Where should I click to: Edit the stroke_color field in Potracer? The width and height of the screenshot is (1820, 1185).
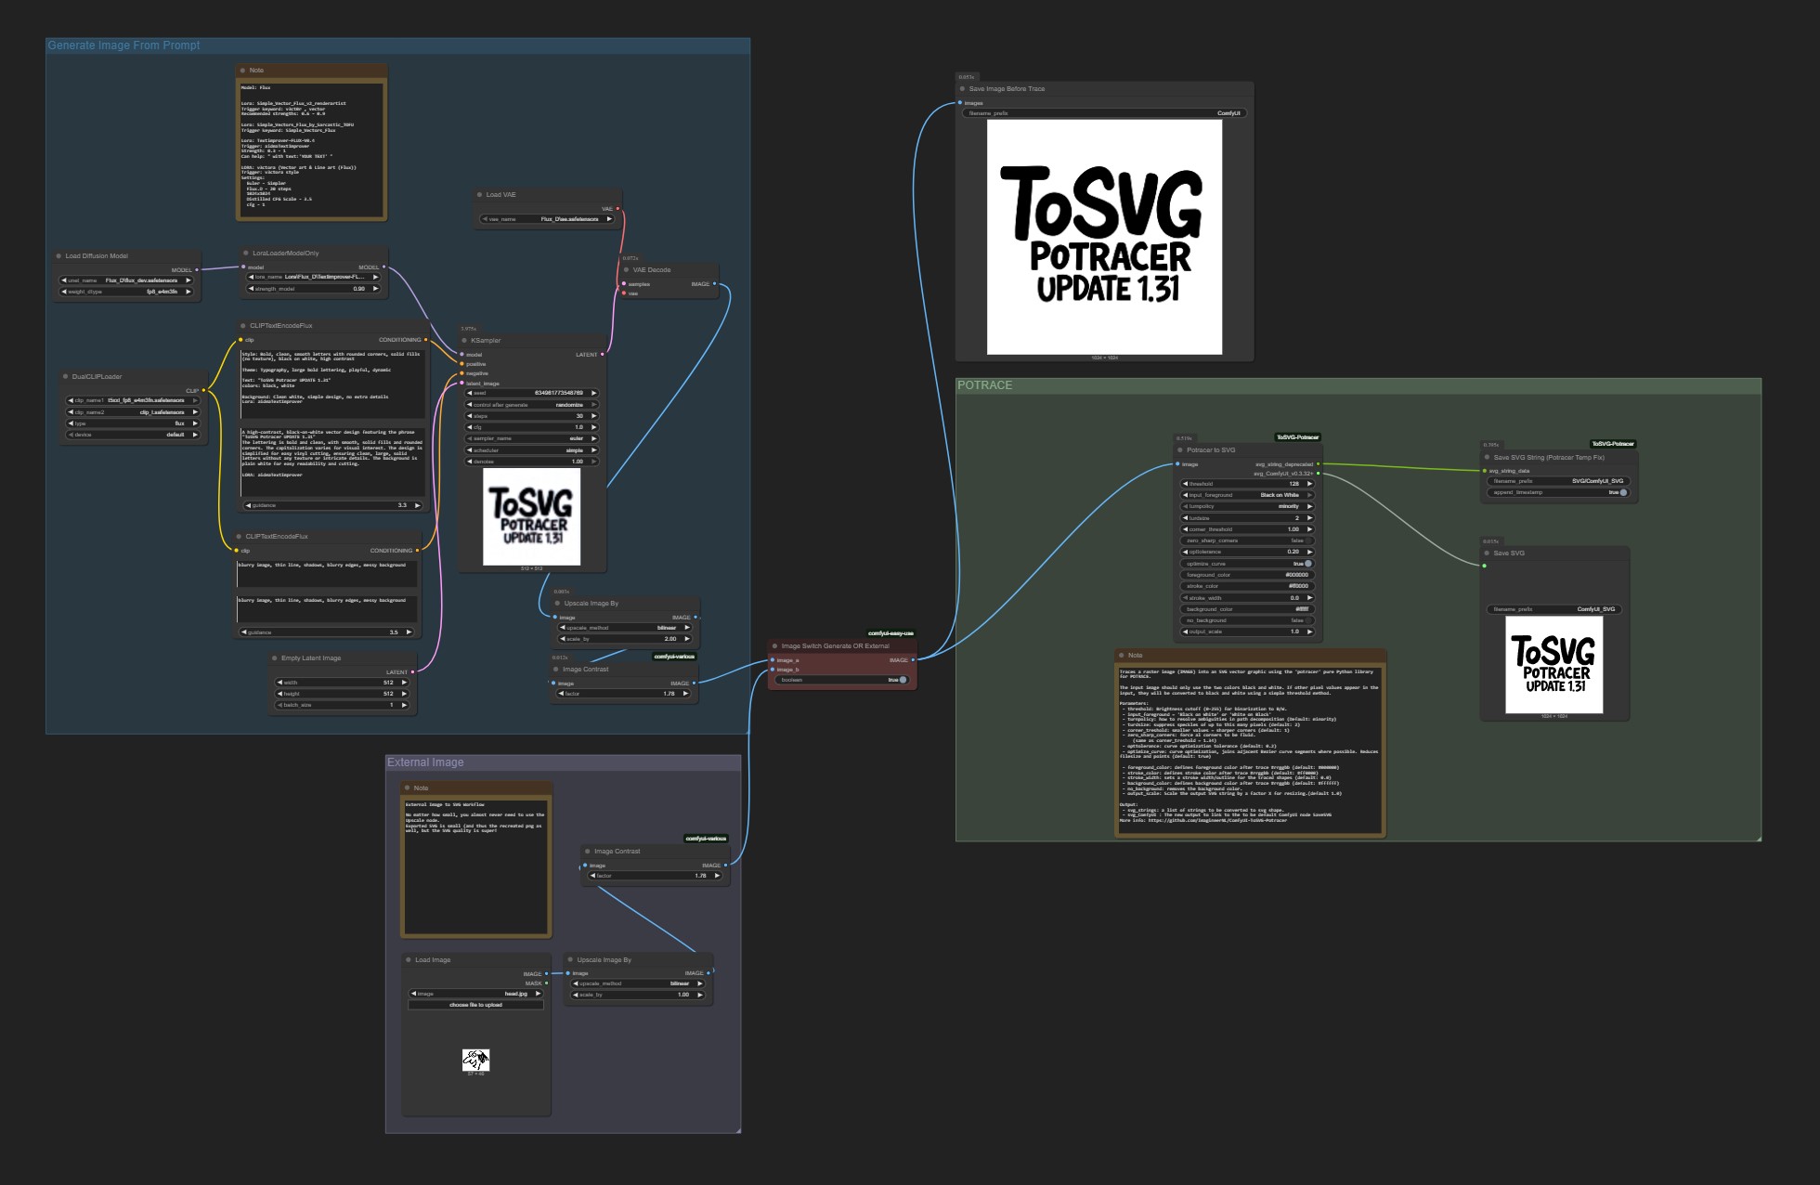1247,586
